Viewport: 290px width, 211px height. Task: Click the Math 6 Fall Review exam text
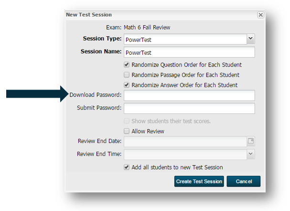tap(147, 28)
